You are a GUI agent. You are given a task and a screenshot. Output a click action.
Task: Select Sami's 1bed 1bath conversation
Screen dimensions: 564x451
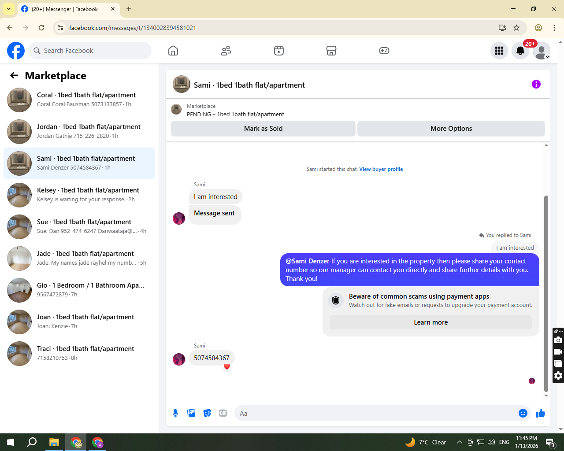click(x=79, y=163)
